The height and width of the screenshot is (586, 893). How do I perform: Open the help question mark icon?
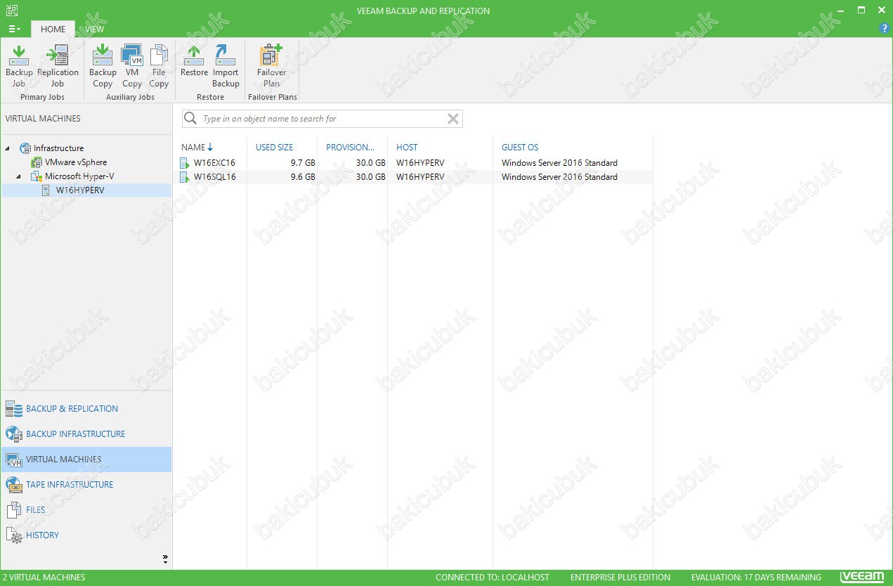click(x=885, y=29)
